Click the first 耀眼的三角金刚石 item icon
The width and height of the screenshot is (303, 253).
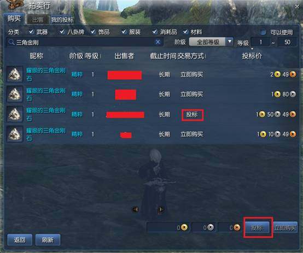pos(15,74)
